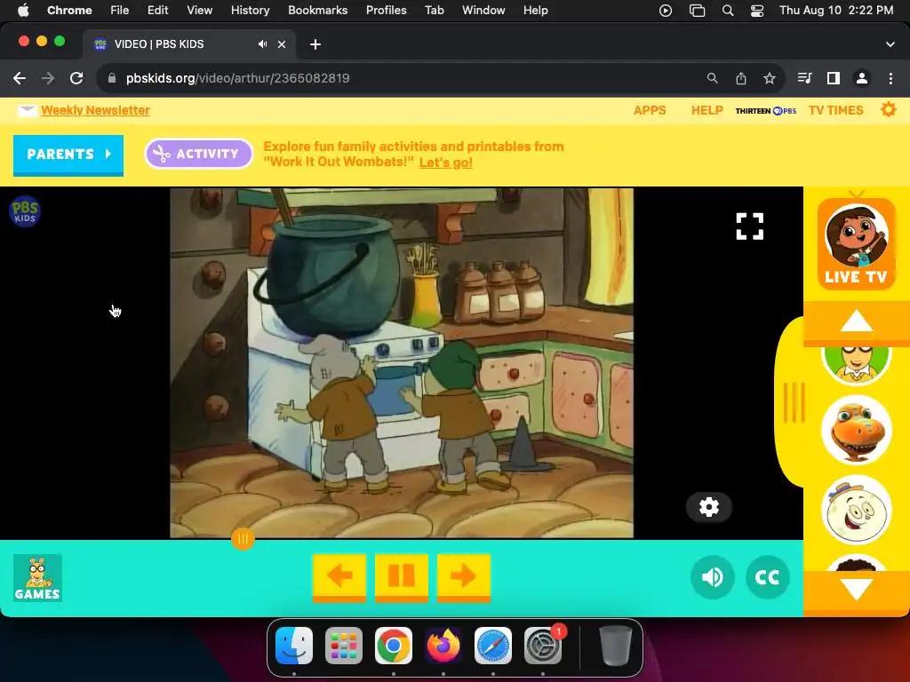Image resolution: width=910 pixels, height=682 pixels.
Task: Skip to previous video with left arrow
Action: [x=339, y=577]
